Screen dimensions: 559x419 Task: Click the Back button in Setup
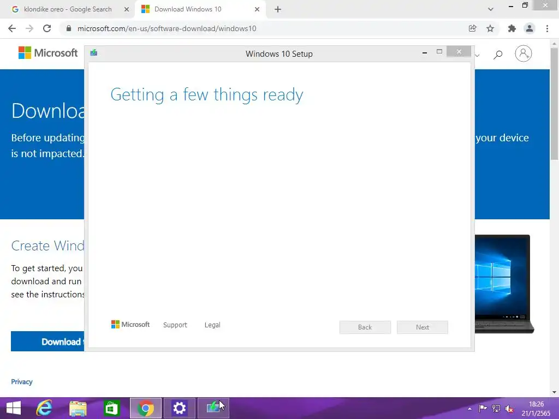[x=365, y=327]
